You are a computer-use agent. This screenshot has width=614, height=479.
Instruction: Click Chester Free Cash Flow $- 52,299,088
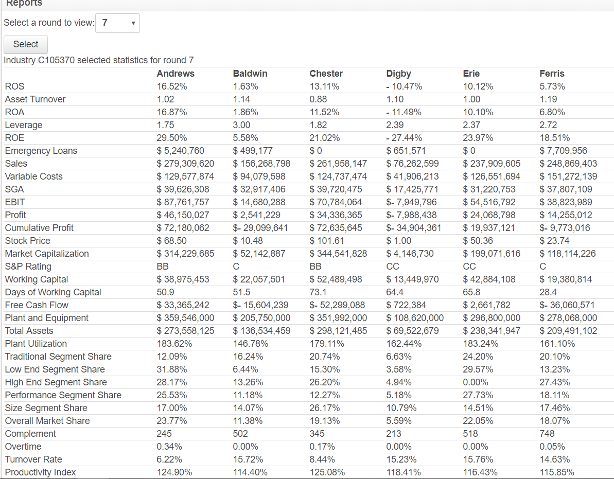tap(337, 305)
